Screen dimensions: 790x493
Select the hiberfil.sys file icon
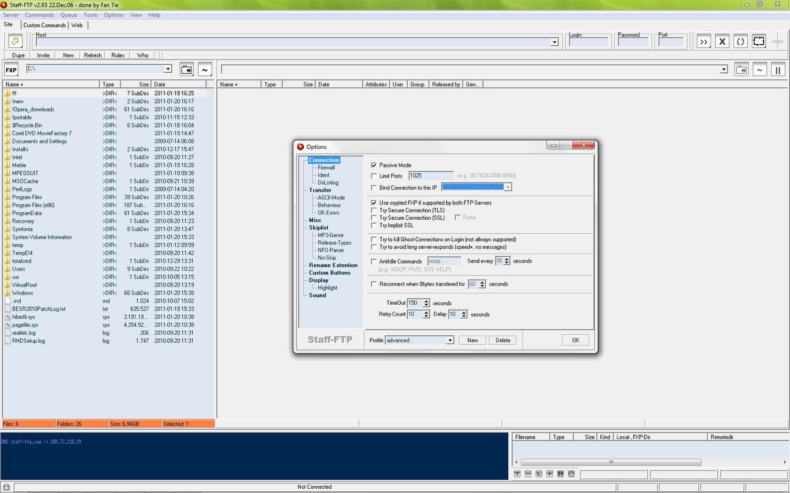[x=8, y=317]
